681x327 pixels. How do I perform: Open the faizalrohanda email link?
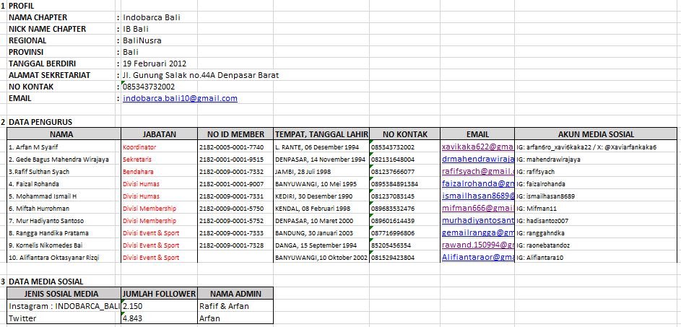click(x=478, y=183)
